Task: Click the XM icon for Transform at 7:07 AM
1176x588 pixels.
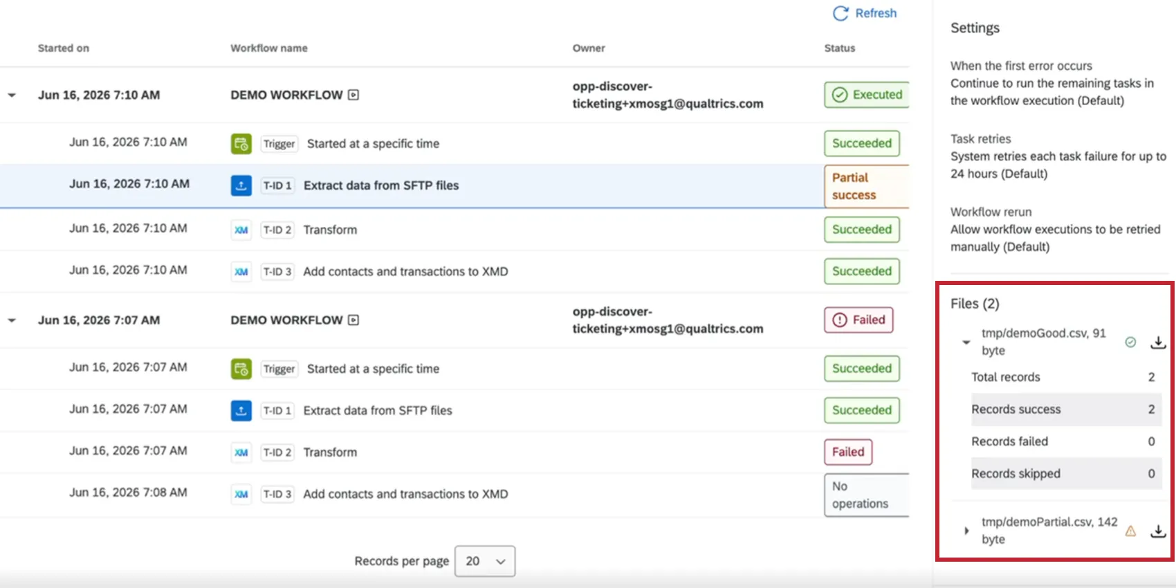Action: [241, 452]
